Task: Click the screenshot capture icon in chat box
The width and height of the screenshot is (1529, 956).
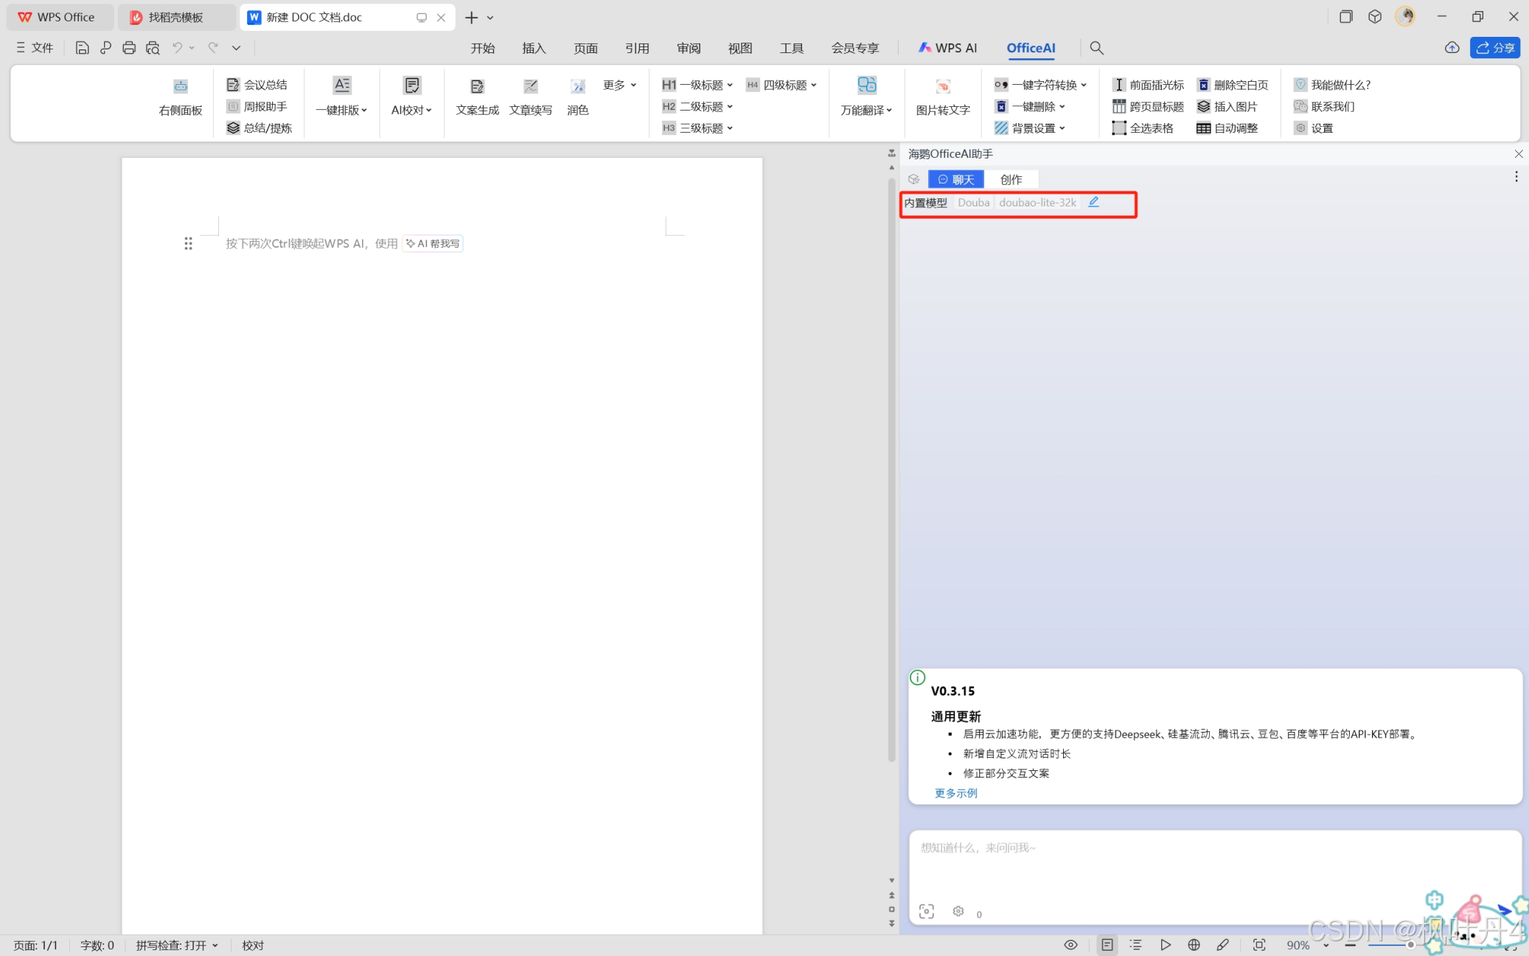Action: tap(926, 912)
